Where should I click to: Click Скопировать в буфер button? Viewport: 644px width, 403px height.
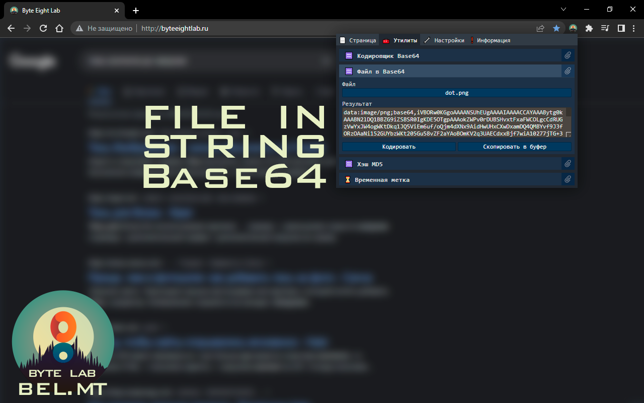click(514, 147)
